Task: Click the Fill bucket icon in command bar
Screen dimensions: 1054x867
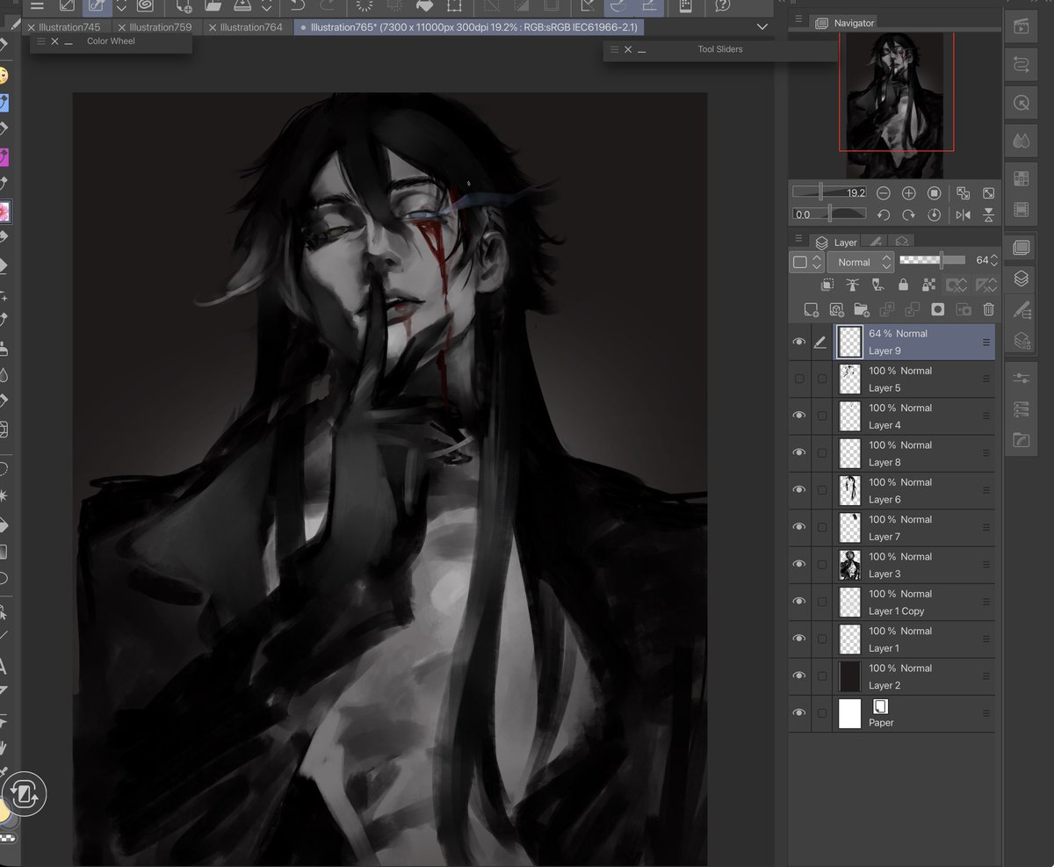Action: tap(424, 6)
